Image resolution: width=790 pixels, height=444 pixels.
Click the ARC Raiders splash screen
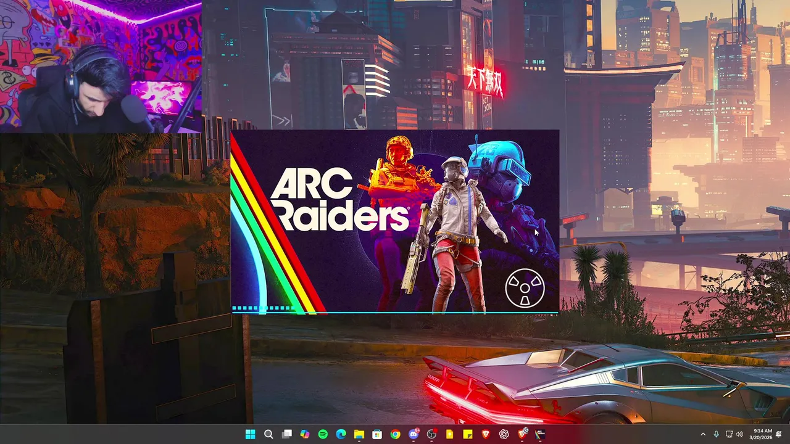click(x=394, y=221)
